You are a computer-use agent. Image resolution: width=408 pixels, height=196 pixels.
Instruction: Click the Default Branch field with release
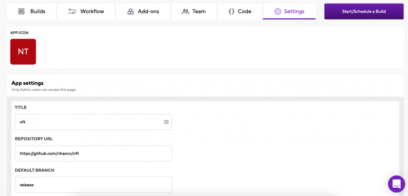click(93, 185)
